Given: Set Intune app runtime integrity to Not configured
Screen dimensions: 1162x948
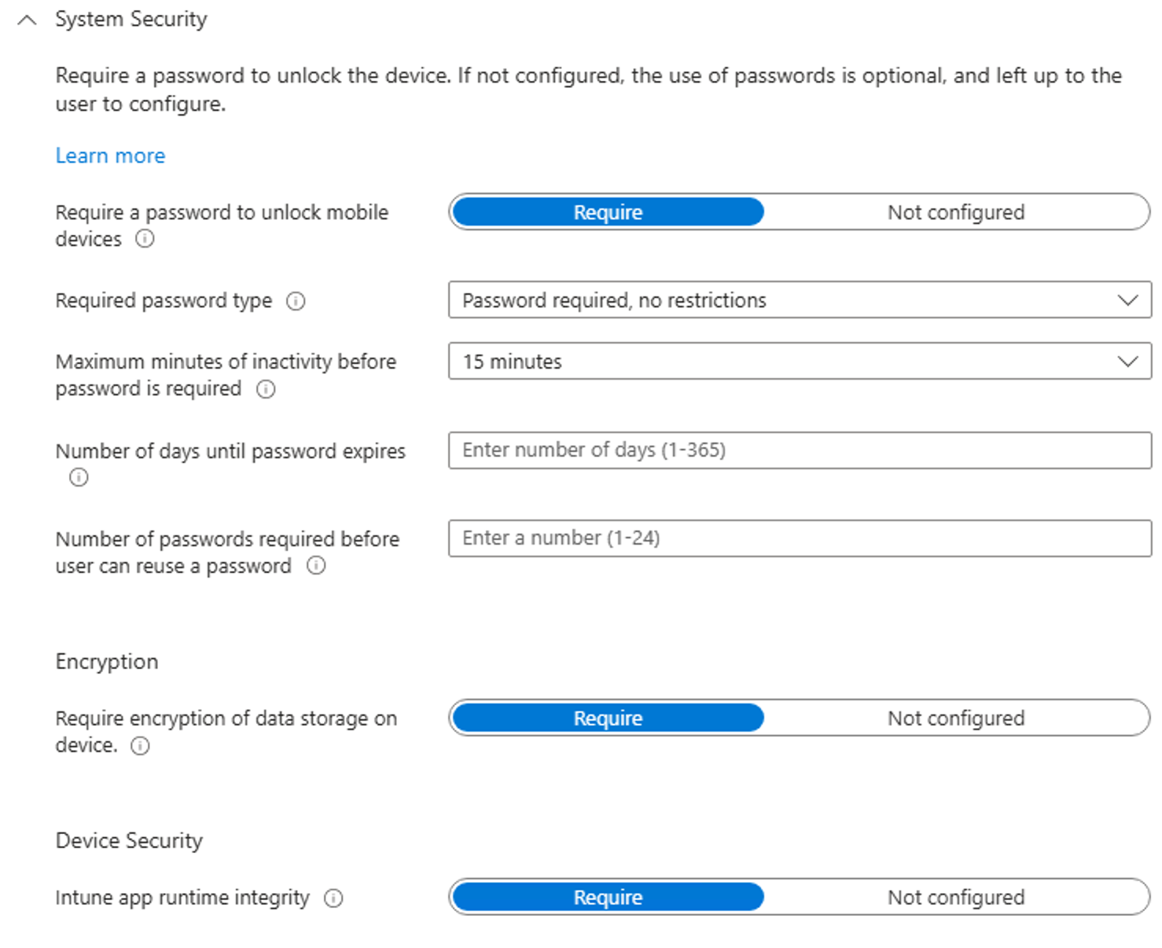Looking at the screenshot, I should [x=955, y=898].
